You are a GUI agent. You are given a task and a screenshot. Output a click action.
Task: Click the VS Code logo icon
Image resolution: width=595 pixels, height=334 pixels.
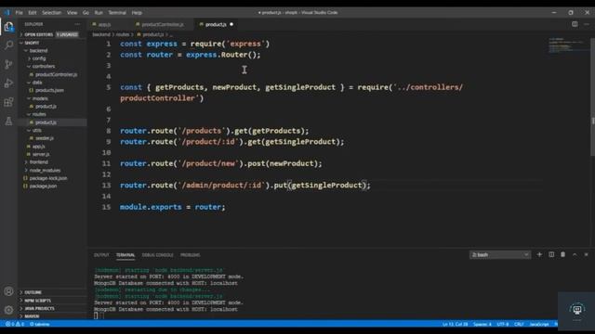[7, 12]
